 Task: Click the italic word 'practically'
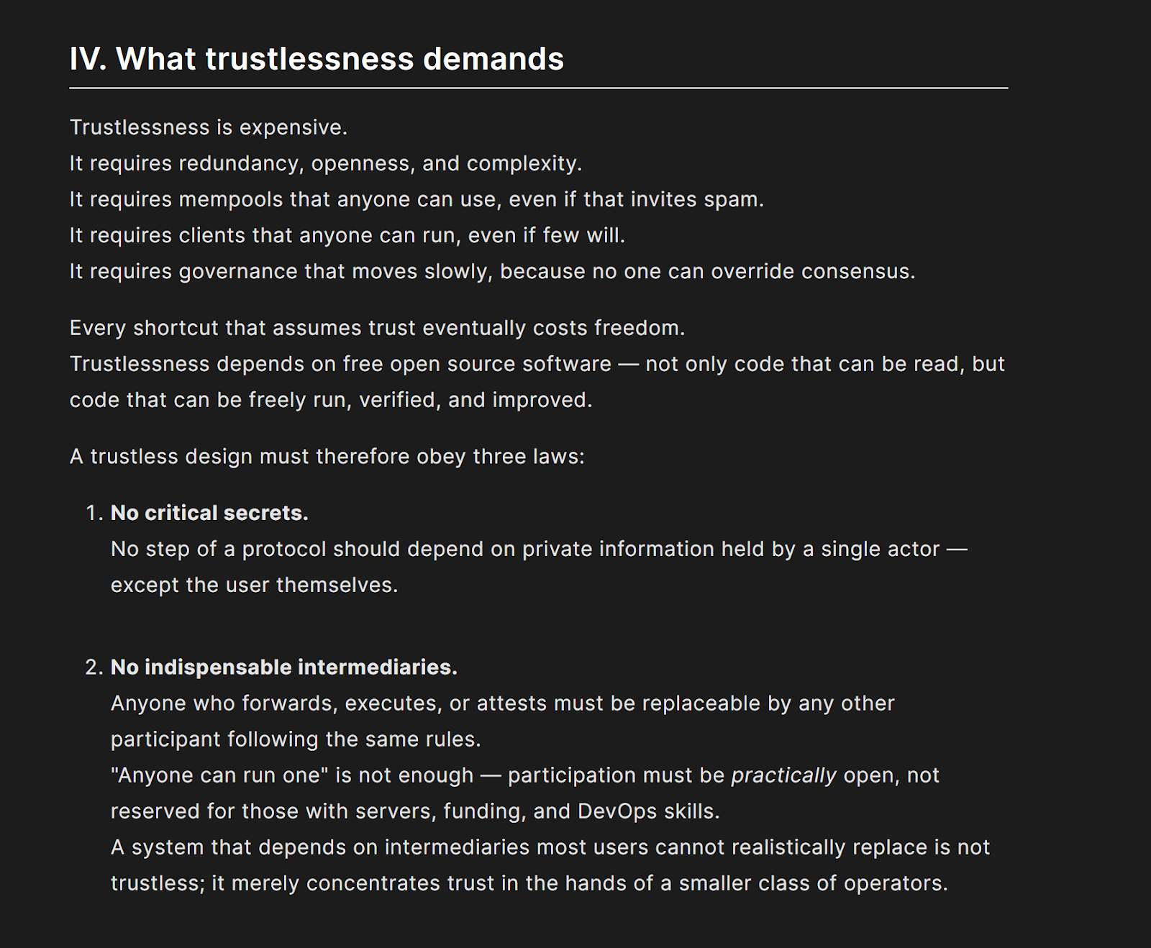point(783,775)
